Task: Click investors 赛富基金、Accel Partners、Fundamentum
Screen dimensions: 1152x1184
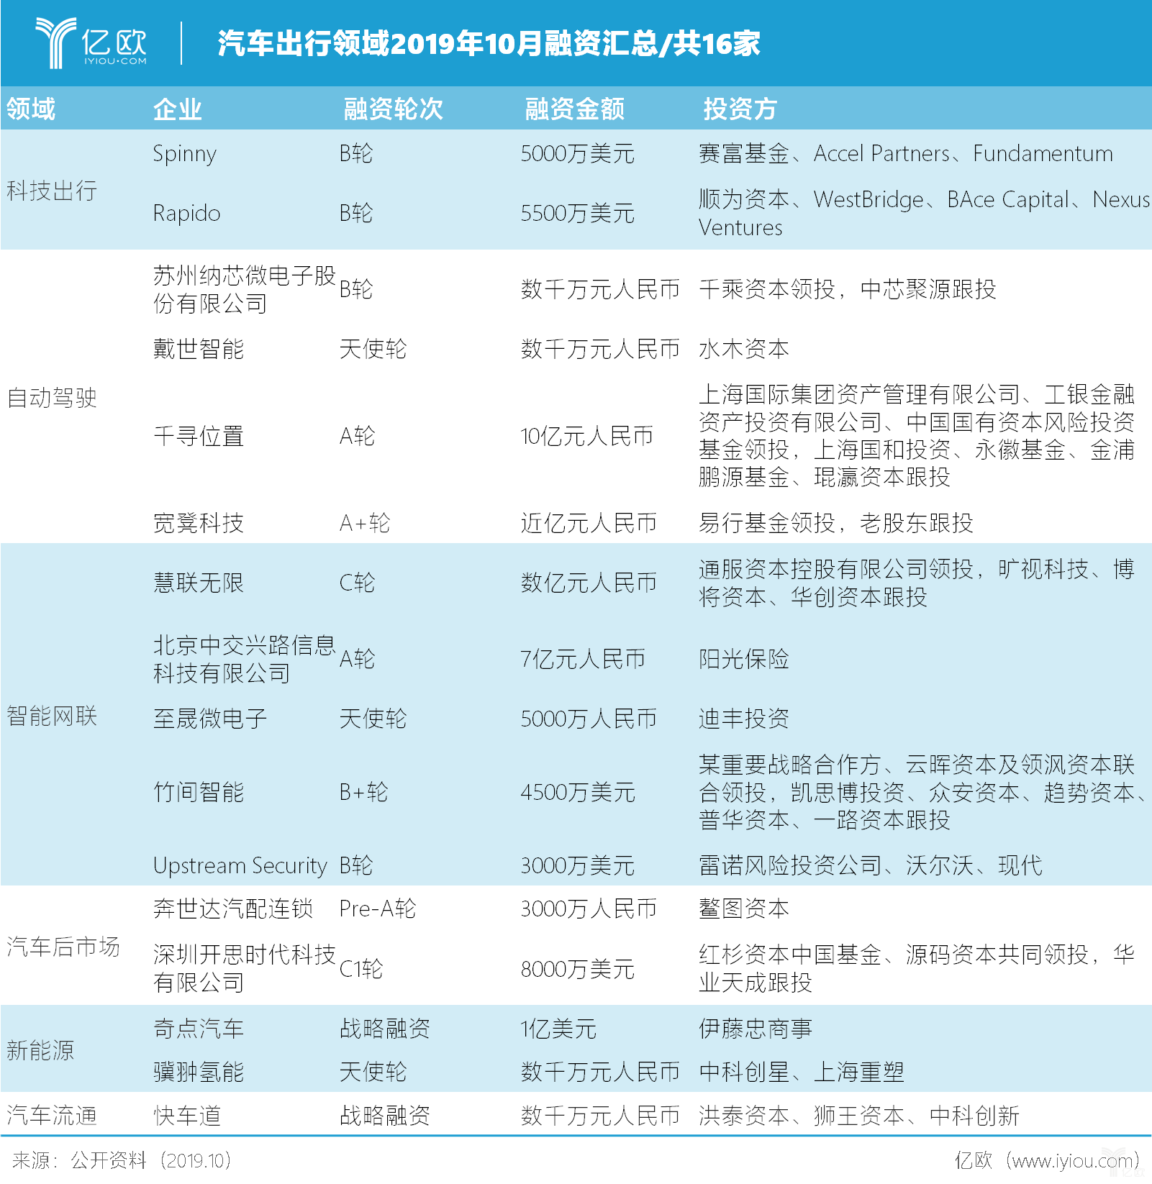Action: point(906,153)
